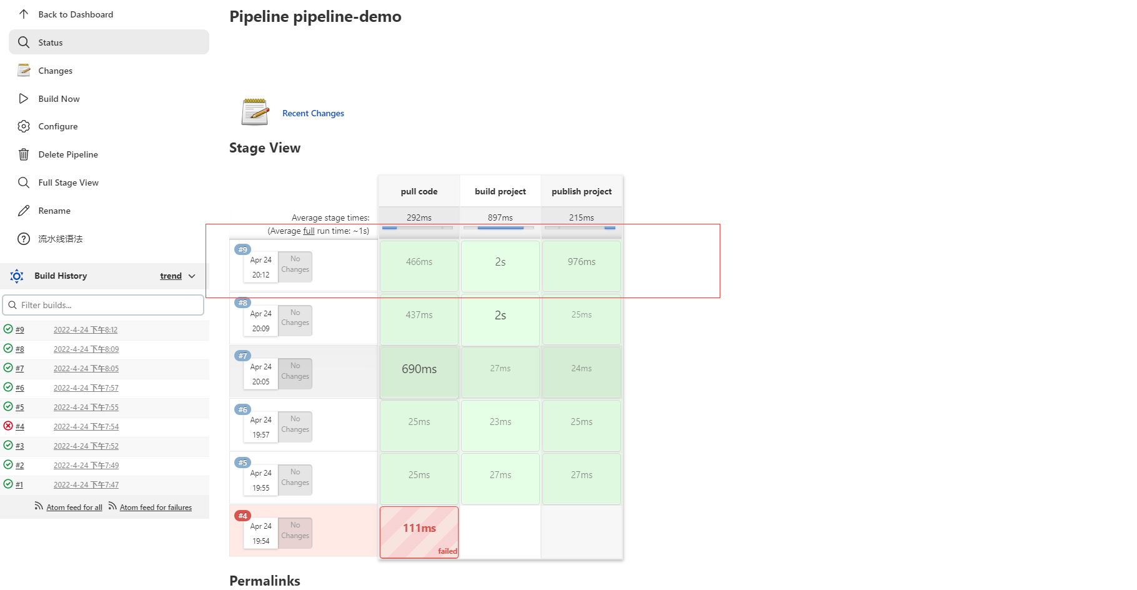Click the failed status icon for build #4
Viewport: 1137px width, 590px height.
tap(8, 426)
